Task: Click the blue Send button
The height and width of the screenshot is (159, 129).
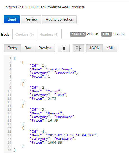Action: coord(12,19)
